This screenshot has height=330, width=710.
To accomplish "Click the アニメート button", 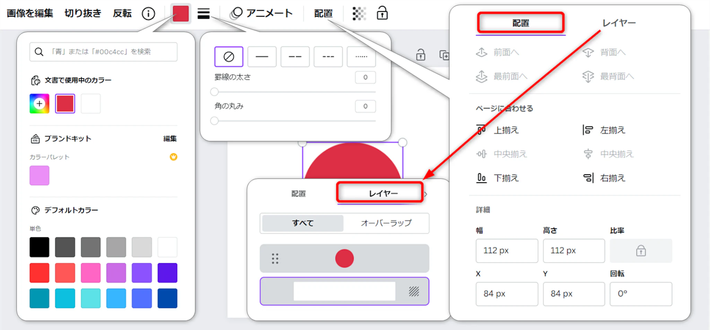I will click(x=261, y=14).
